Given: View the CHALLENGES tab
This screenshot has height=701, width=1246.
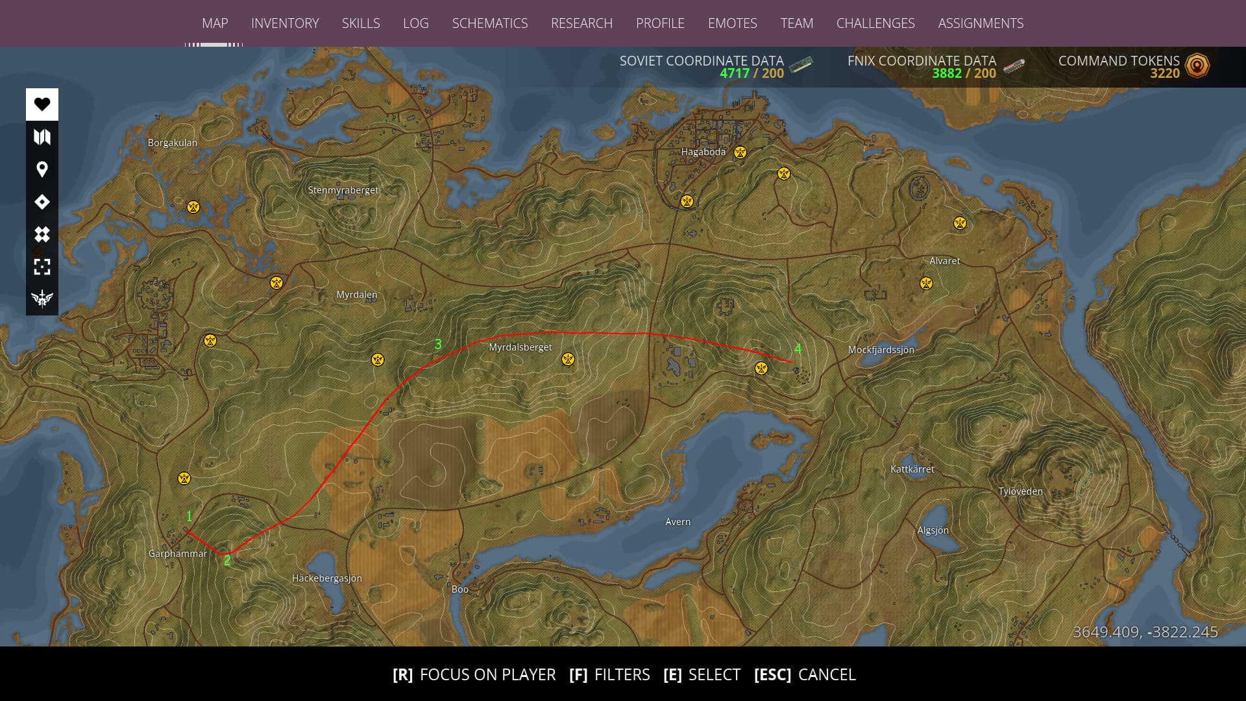Looking at the screenshot, I should coord(875,23).
